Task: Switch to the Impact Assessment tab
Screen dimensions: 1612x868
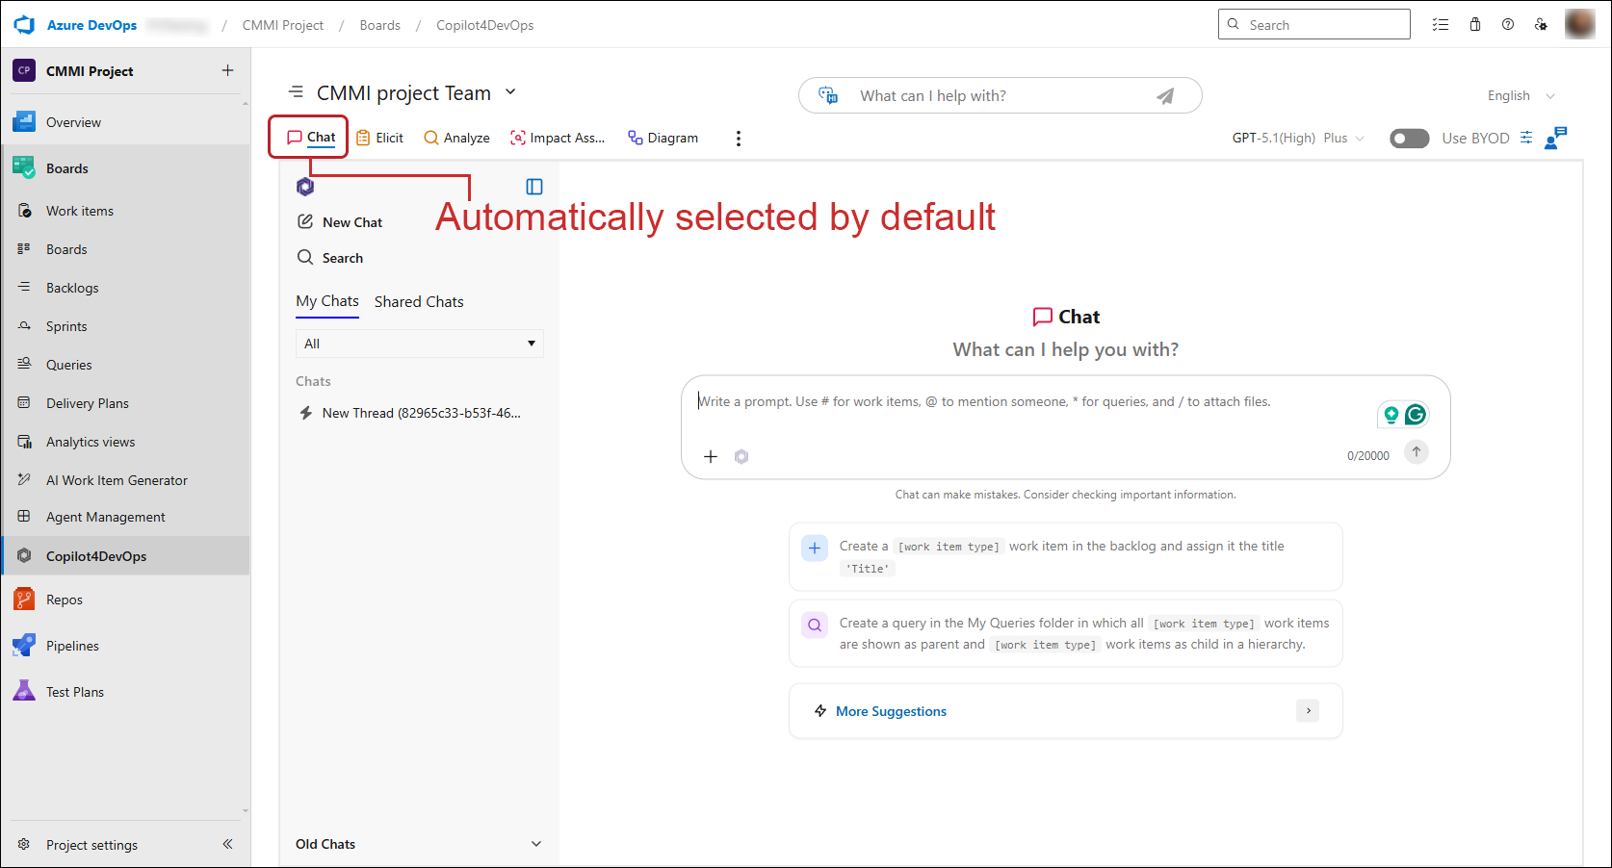Action: click(x=558, y=139)
